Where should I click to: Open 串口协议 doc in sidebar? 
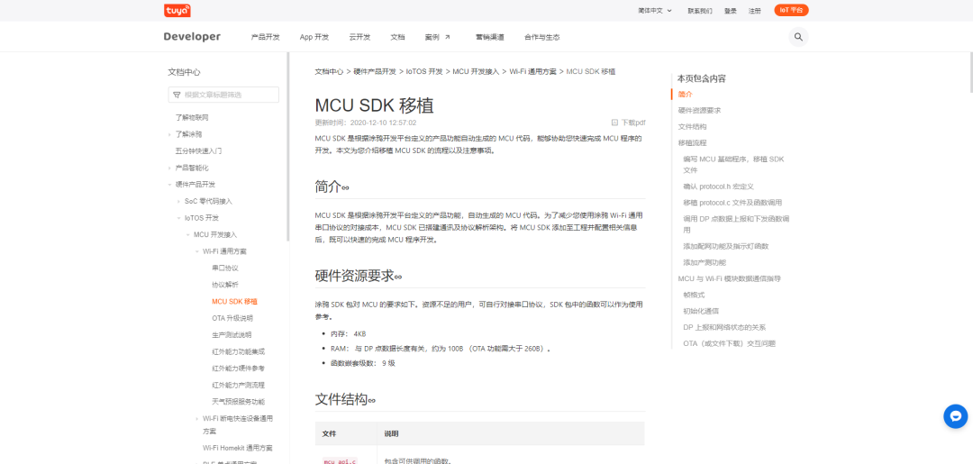(225, 268)
